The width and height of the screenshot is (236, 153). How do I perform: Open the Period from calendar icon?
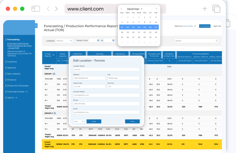98,40
